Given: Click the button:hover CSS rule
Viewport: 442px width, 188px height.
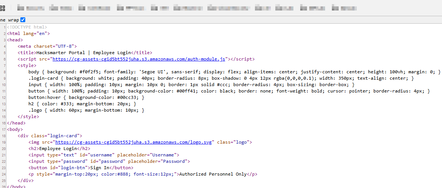Looking at the screenshot, I should [86, 97].
